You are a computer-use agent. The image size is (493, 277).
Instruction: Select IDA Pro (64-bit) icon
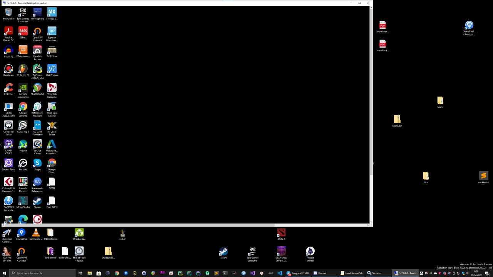click(7, 254)
